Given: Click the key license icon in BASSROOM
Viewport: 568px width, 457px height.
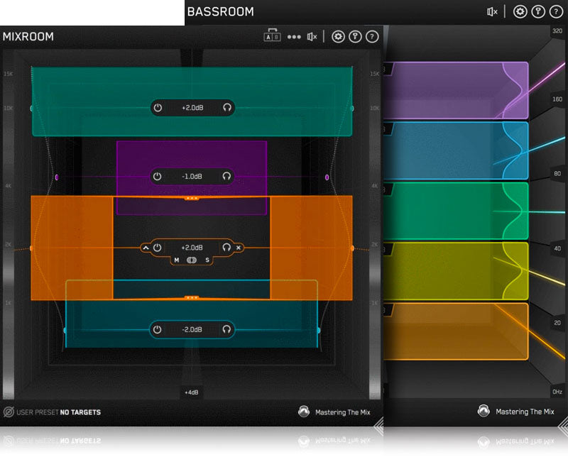Looking at the screenshot, I should click(x=538, y=11).
